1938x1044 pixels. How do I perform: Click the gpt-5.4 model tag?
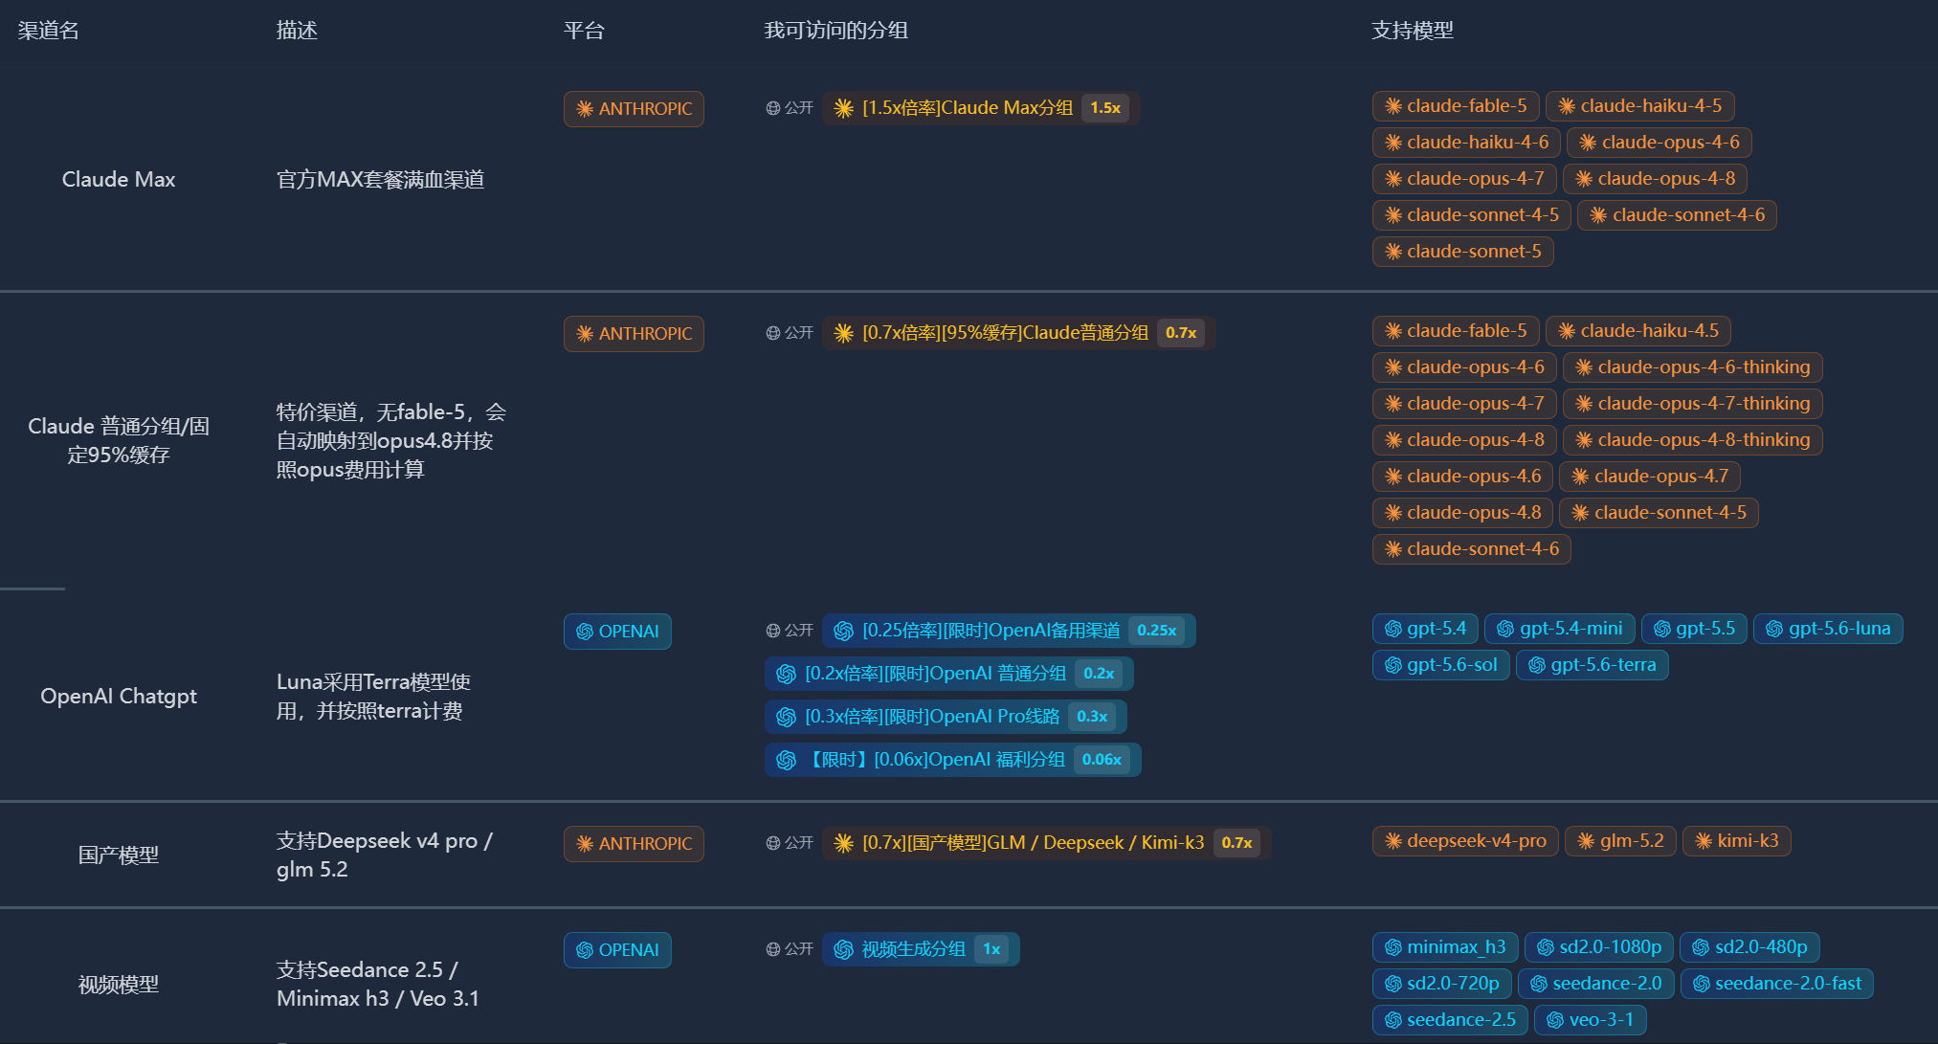coord(1425,629)
